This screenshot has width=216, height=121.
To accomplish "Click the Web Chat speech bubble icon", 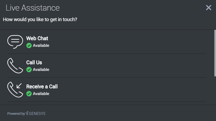I will (x=15, y=42).
